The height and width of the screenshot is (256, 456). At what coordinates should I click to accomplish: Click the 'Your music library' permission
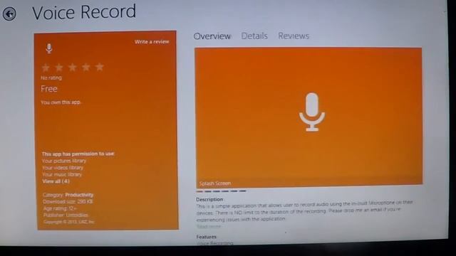(x=62, y=174)
